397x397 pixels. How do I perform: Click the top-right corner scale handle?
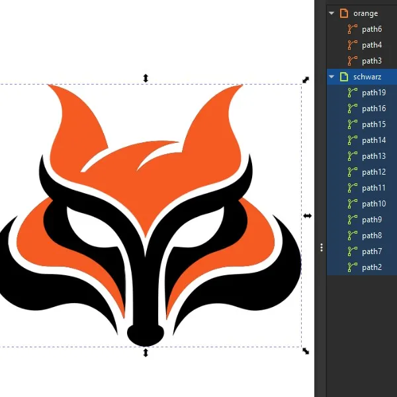[x=306, y=80]
